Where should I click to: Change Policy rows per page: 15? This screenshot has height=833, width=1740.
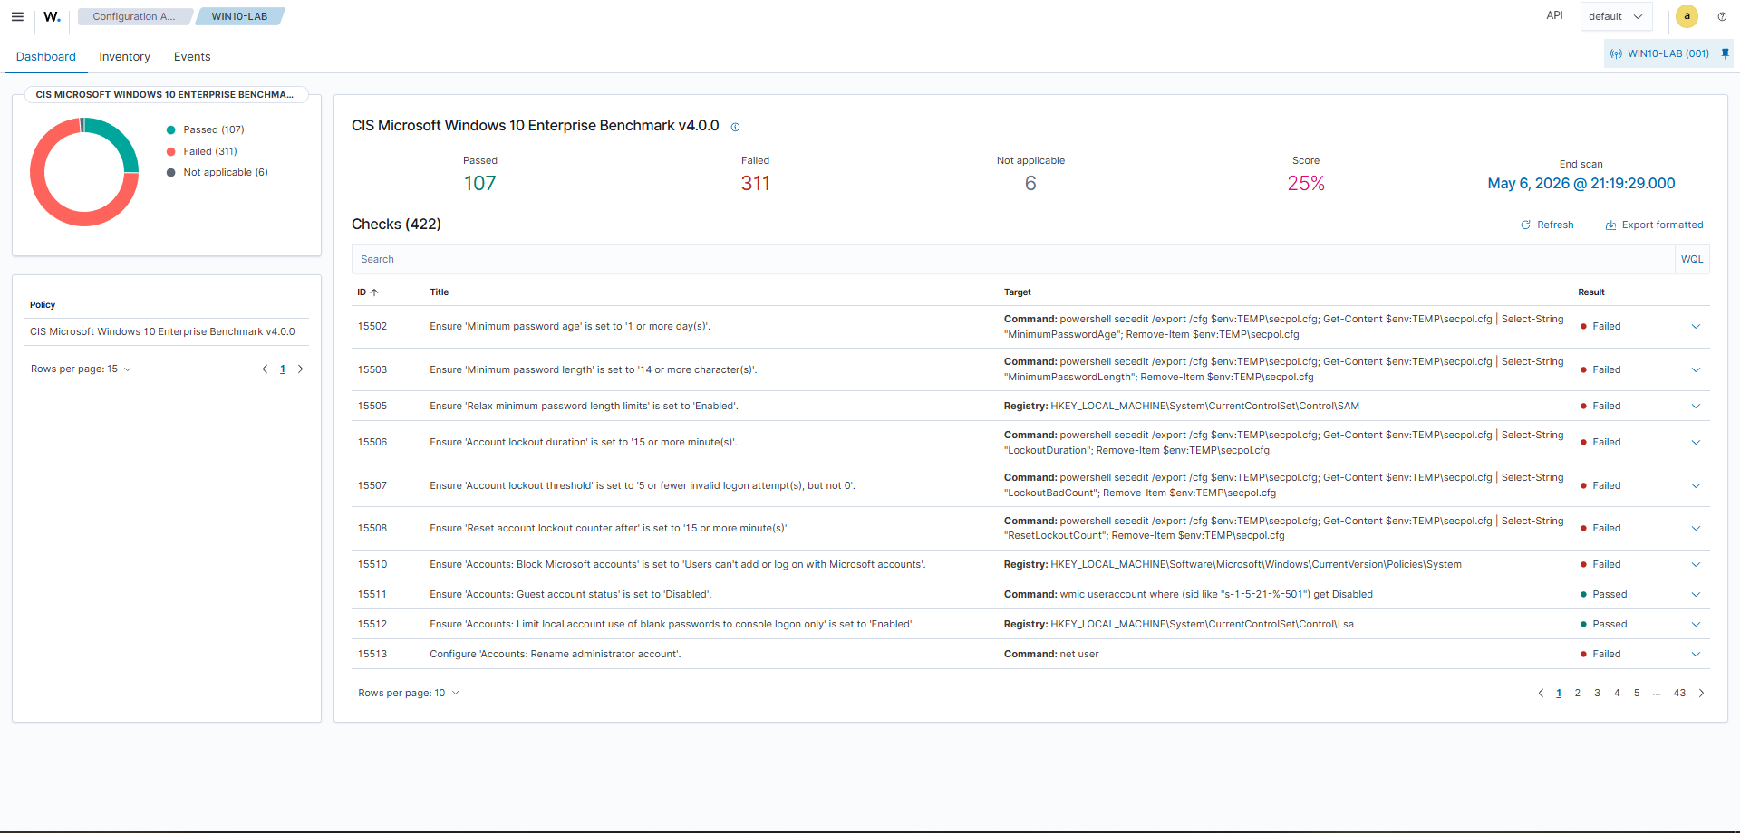(x=81, y=369)
